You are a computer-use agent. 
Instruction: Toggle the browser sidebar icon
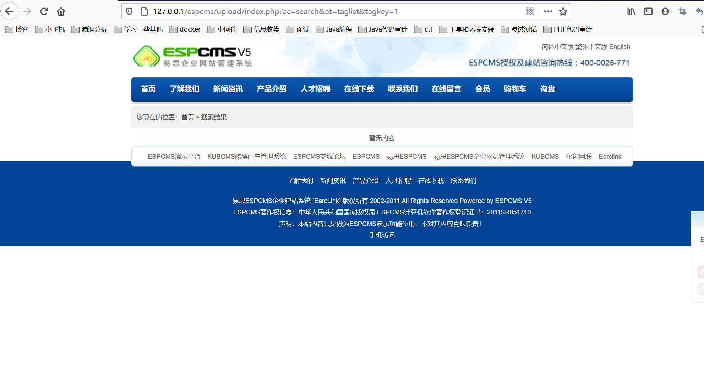coord(648,11)
